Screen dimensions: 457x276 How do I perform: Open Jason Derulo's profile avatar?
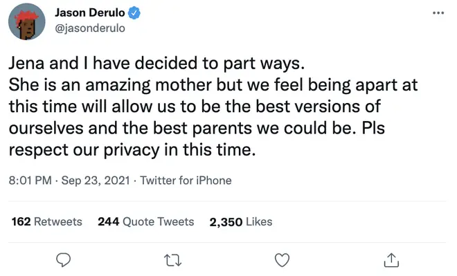click(x=27, y=21)
